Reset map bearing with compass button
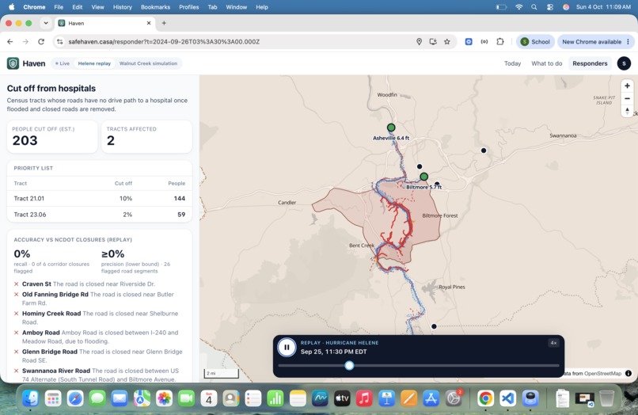638x415 pixels. (627, 111)
